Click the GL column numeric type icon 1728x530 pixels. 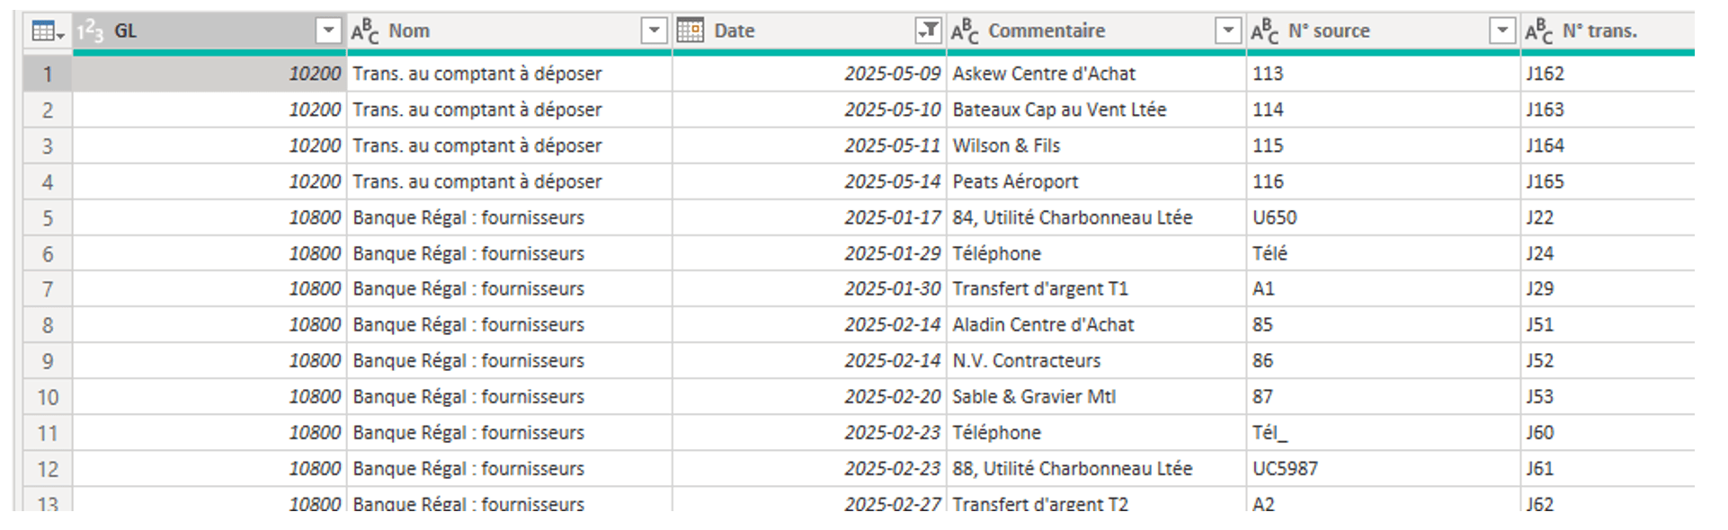[x=90, y=31]
